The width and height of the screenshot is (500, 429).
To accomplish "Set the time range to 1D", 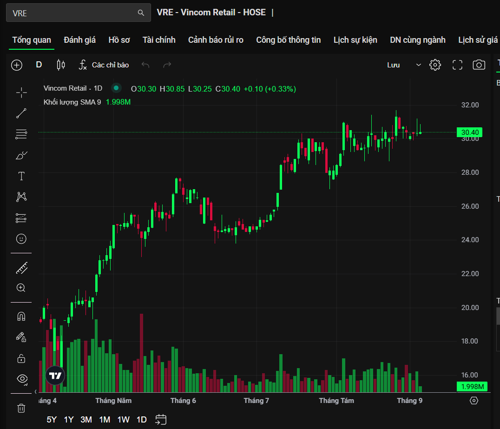I will pyautogui.click(x=142, y=420).
